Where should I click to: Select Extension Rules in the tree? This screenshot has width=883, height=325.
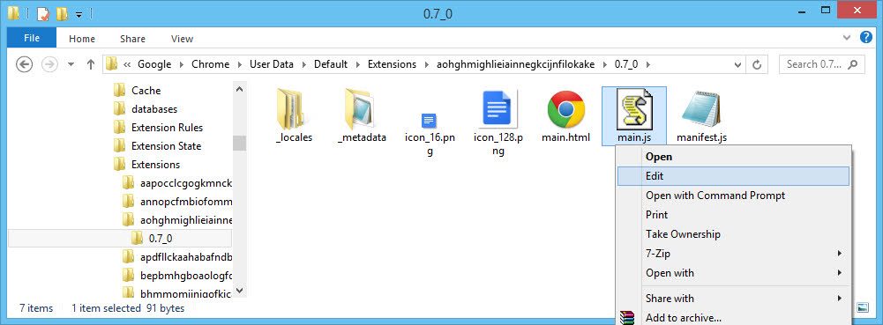(167, 128)
